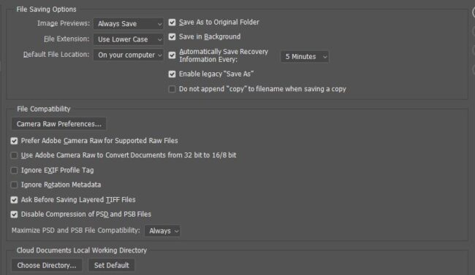
Task: Uncheck Save As to Original Folder
Action: [172, 23]
